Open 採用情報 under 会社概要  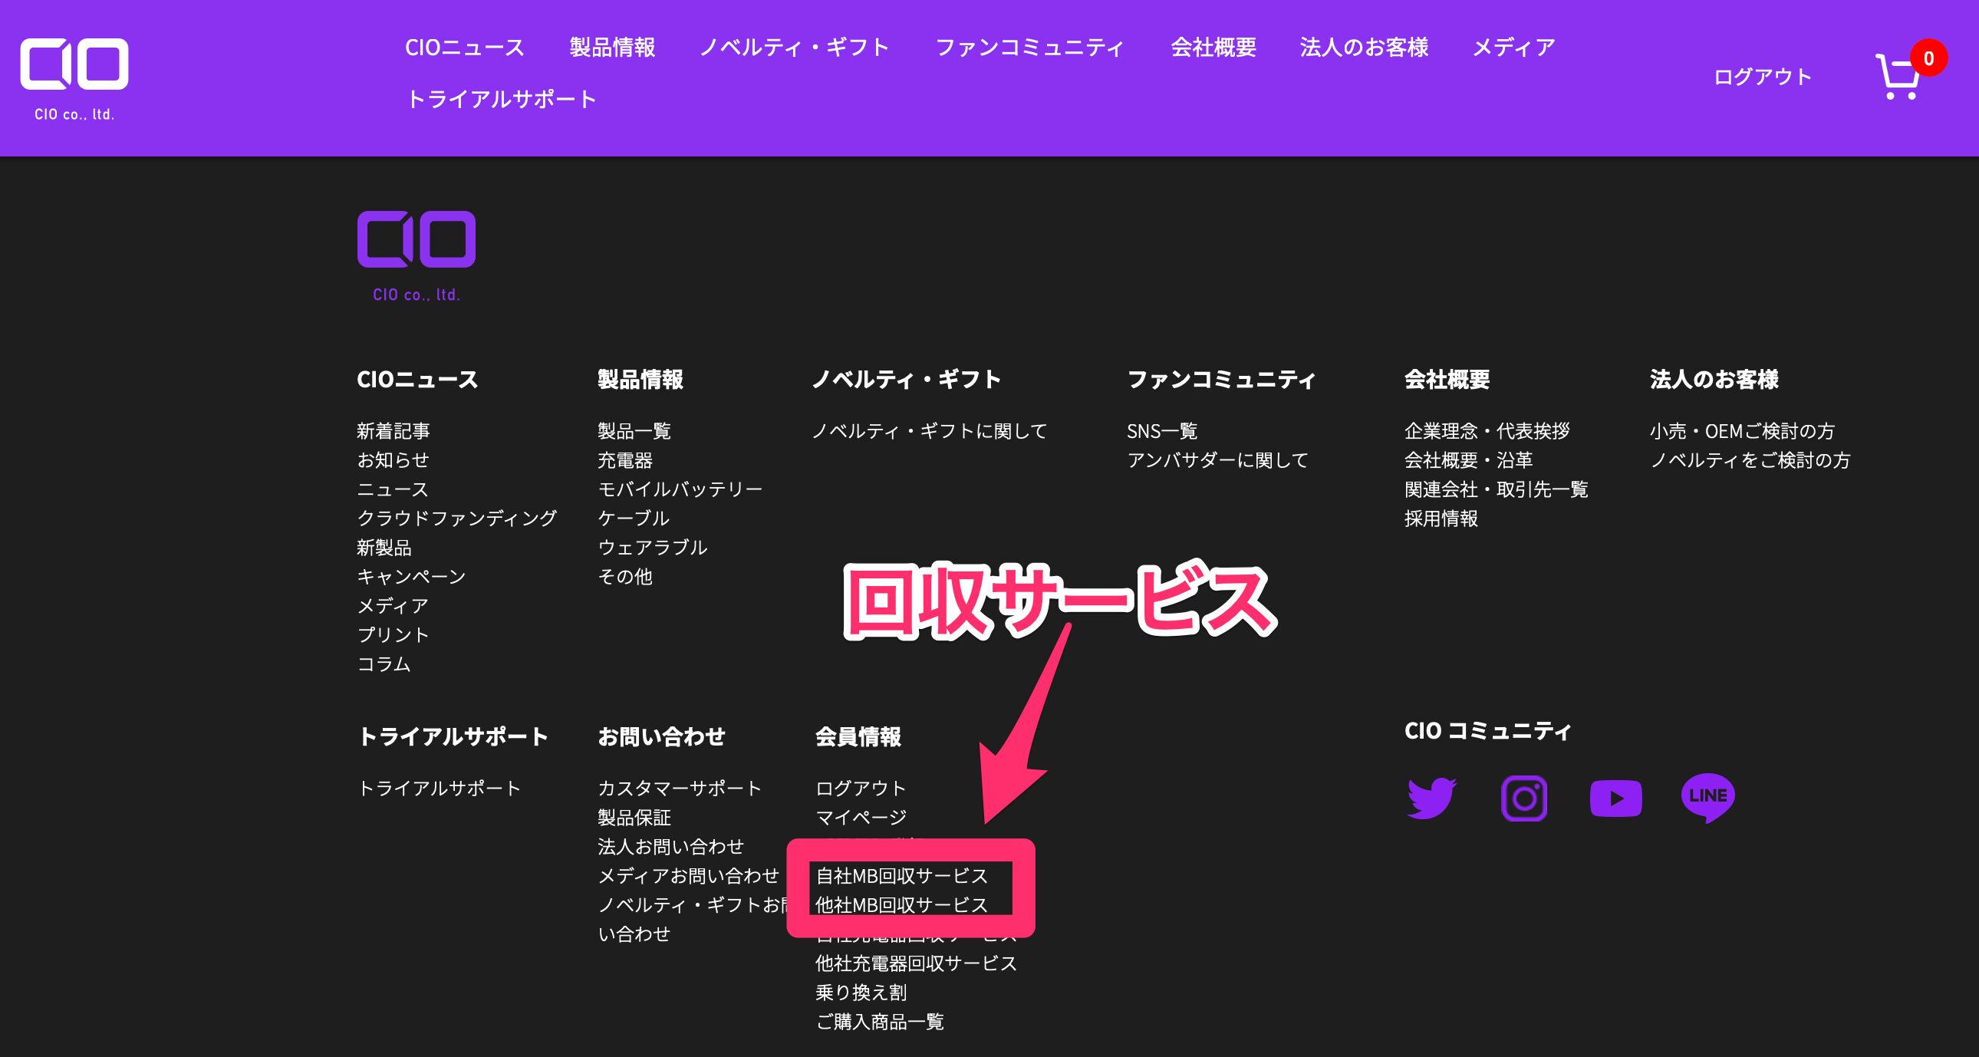pyautogui.click(x=1443, y=519)
